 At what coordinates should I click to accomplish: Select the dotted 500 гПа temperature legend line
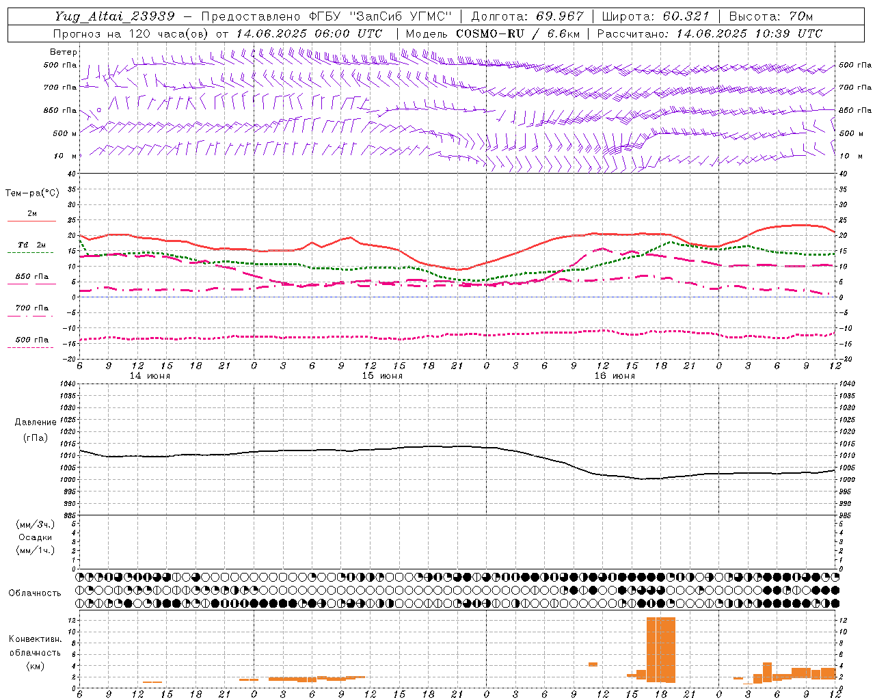[30, 347]
